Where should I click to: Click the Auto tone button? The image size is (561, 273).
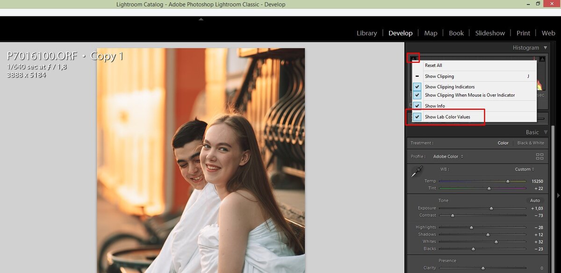pyautogui.click(x=535, y=201)
